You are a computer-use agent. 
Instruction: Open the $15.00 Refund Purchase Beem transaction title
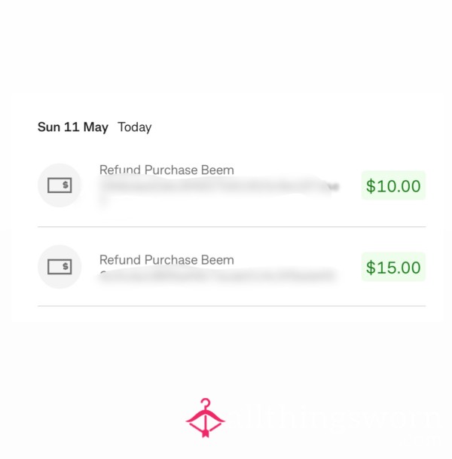[166, 260]
